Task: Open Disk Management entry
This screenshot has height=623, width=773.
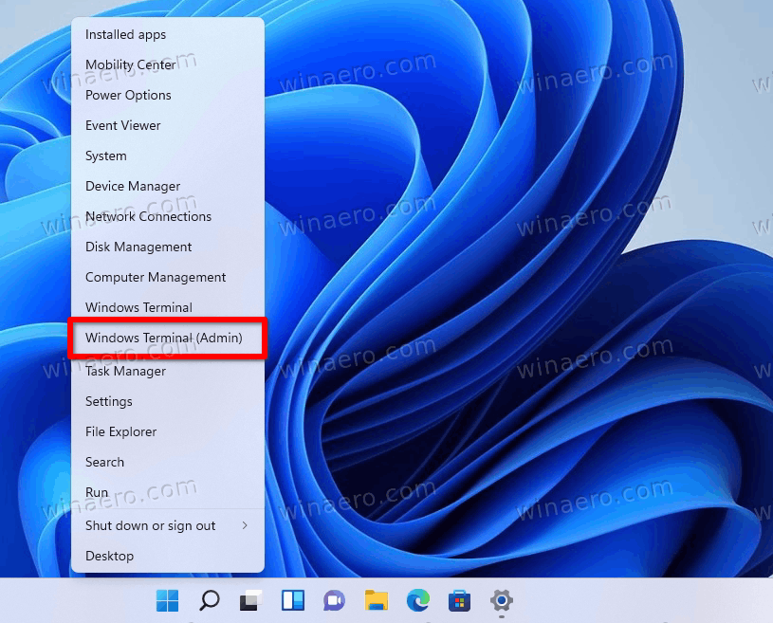Action: point(168,247)
